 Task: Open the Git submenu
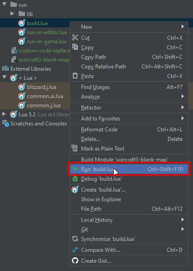click(129, 229)
